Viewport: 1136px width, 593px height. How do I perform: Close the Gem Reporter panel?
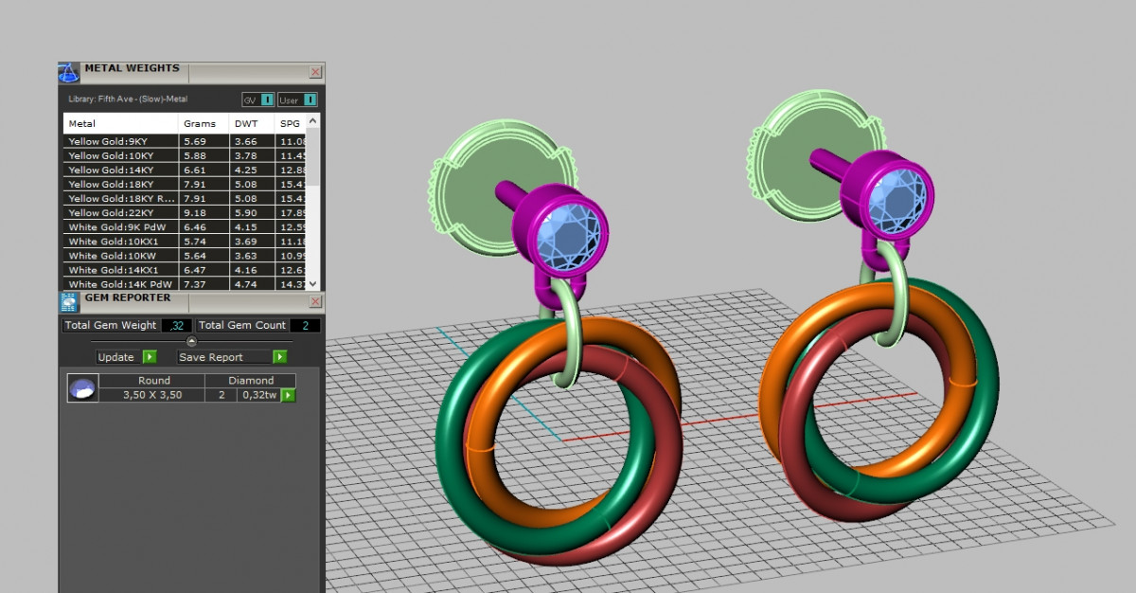tap(315, 301)
